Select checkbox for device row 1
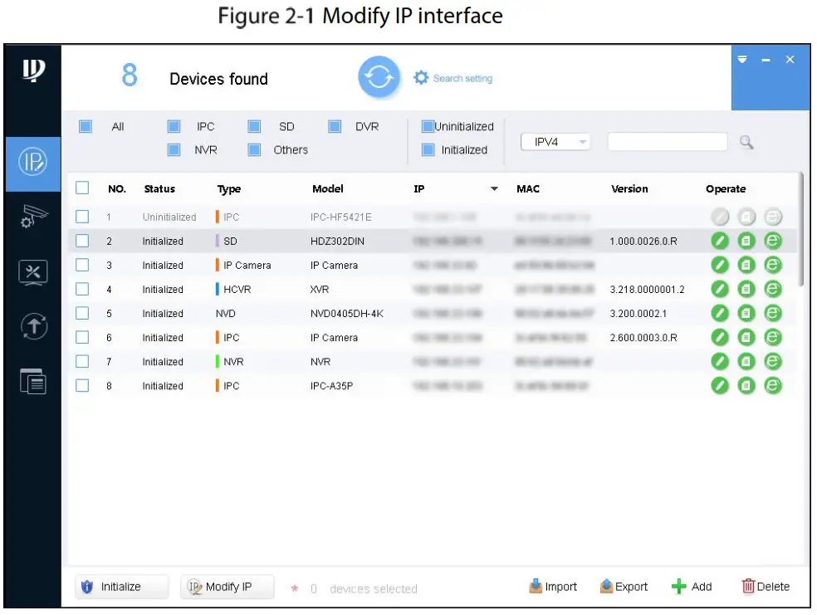This screenshot has height=615, width=817. point(82,217)
